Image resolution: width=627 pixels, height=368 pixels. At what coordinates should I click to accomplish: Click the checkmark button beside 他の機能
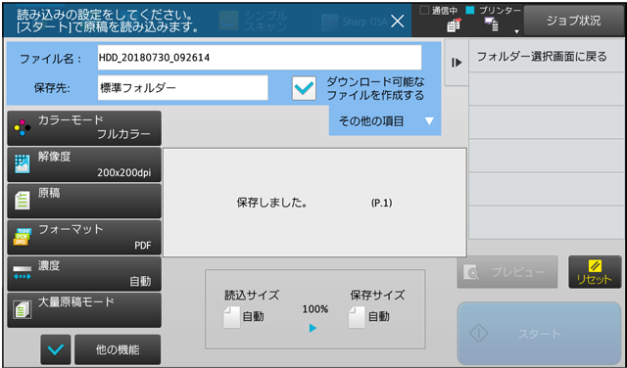coord(56,349)
